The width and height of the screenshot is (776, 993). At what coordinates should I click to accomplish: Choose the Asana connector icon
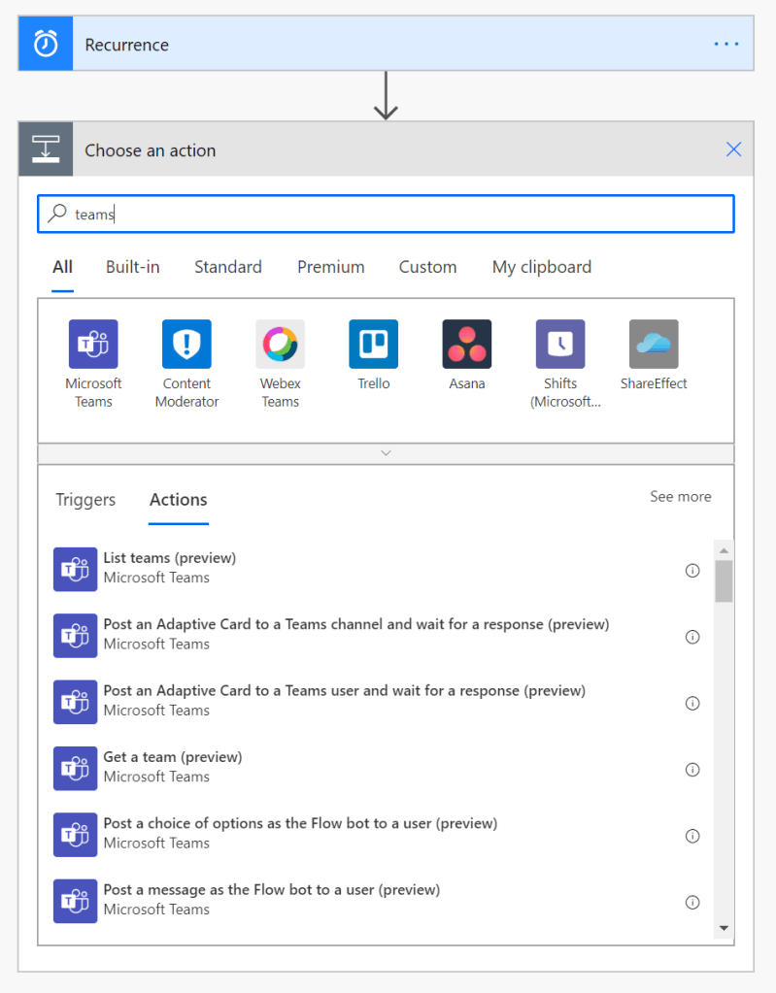click(466, 345)
